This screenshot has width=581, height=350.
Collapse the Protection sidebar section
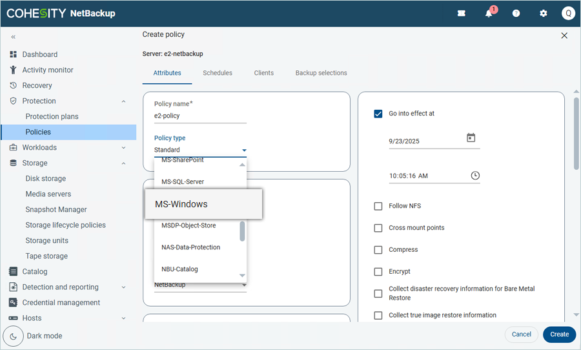point(123,101)
